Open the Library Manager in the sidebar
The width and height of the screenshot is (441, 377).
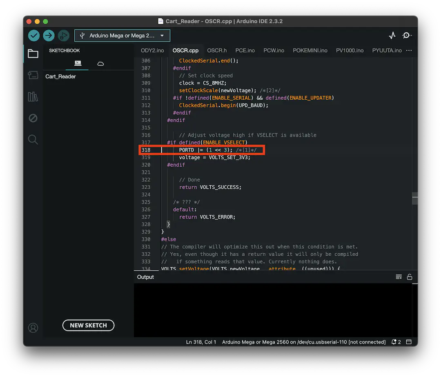[x=33, y=97]
